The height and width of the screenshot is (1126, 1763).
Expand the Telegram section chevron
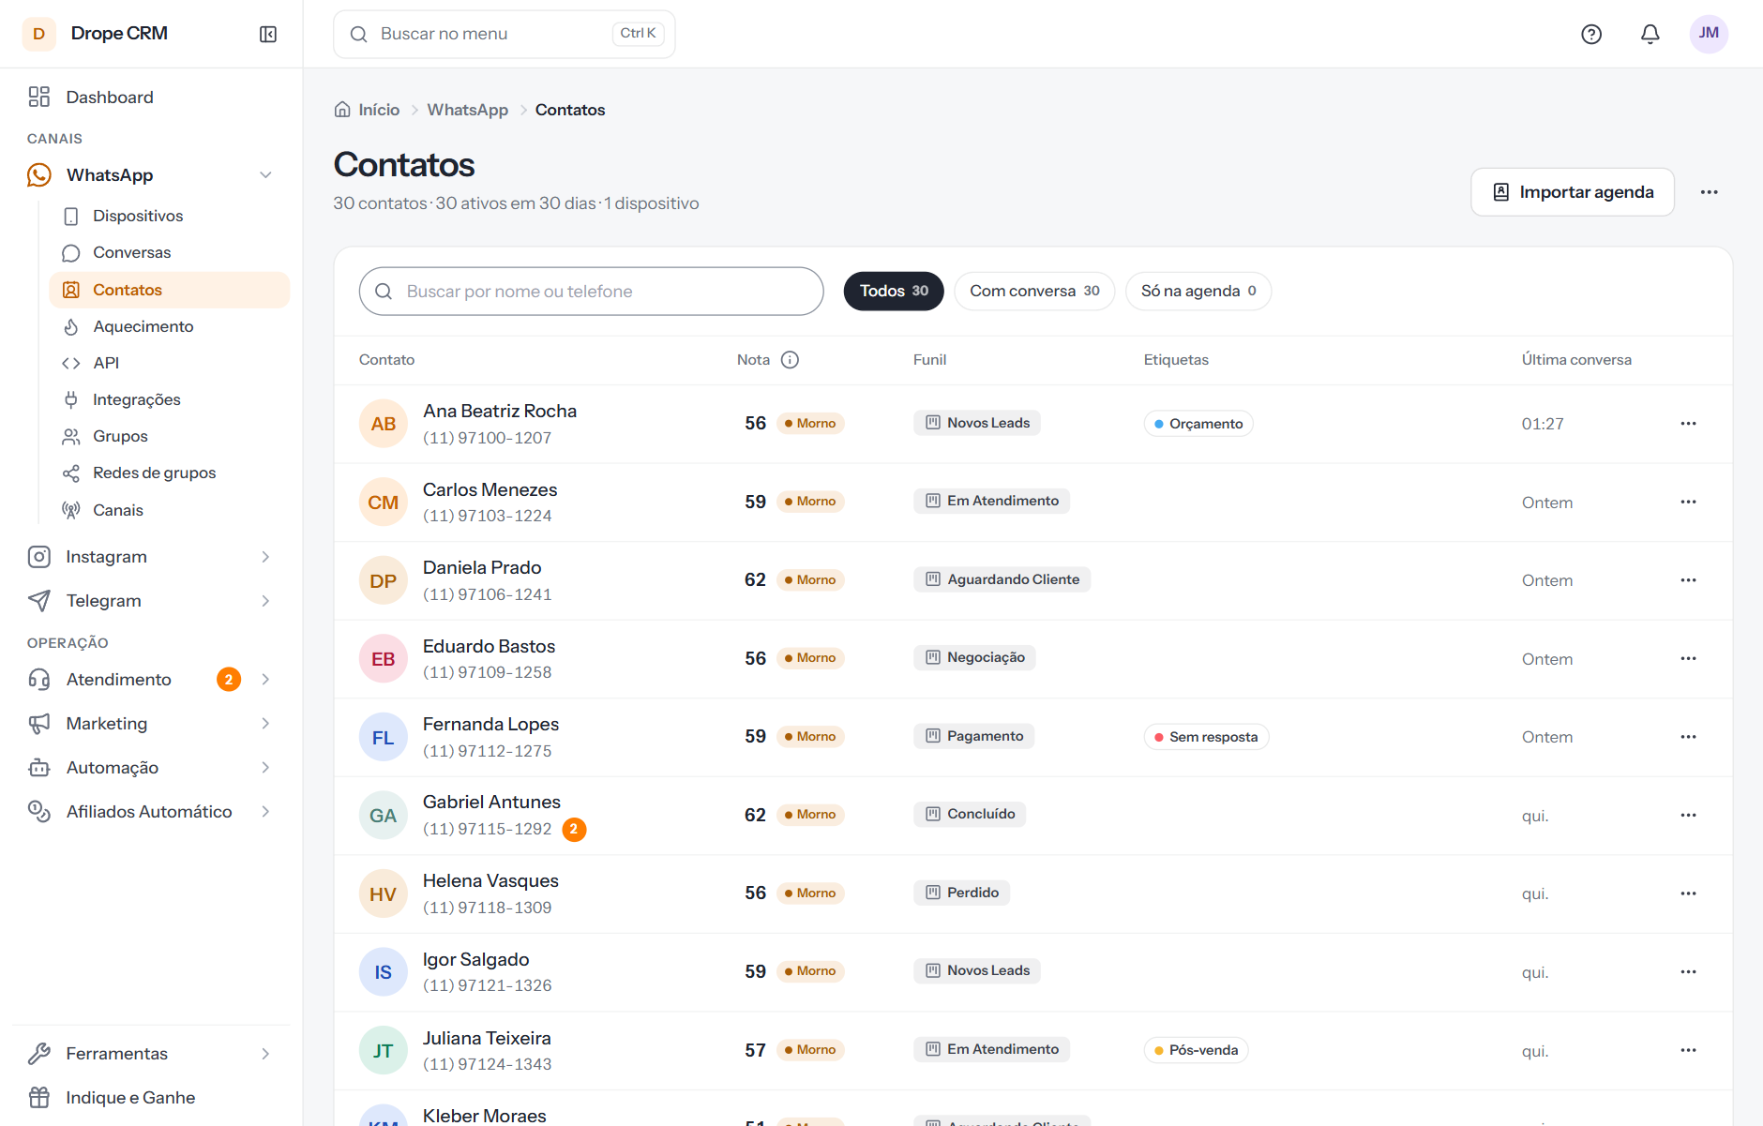pyautogui.click(x=265, y=601)
